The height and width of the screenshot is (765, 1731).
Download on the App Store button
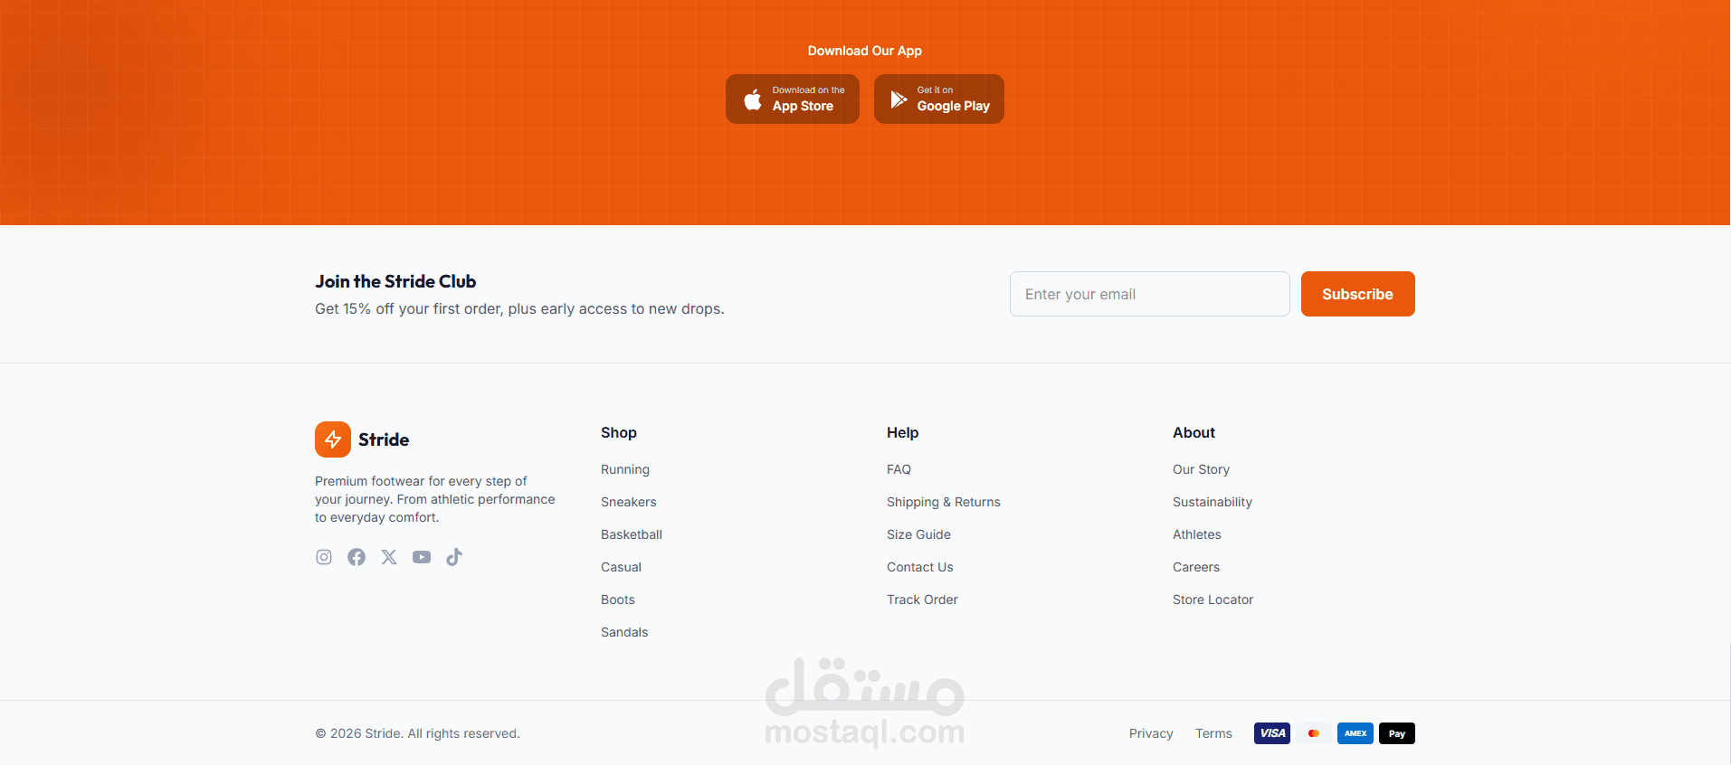[793, 99]
